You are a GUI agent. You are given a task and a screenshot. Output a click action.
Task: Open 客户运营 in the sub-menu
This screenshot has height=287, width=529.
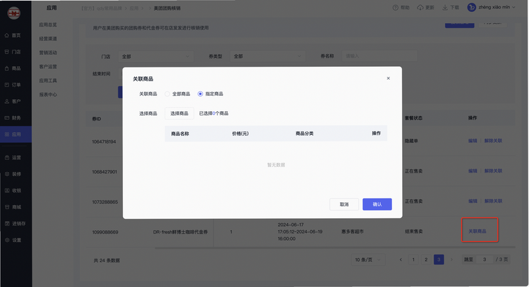48,67
